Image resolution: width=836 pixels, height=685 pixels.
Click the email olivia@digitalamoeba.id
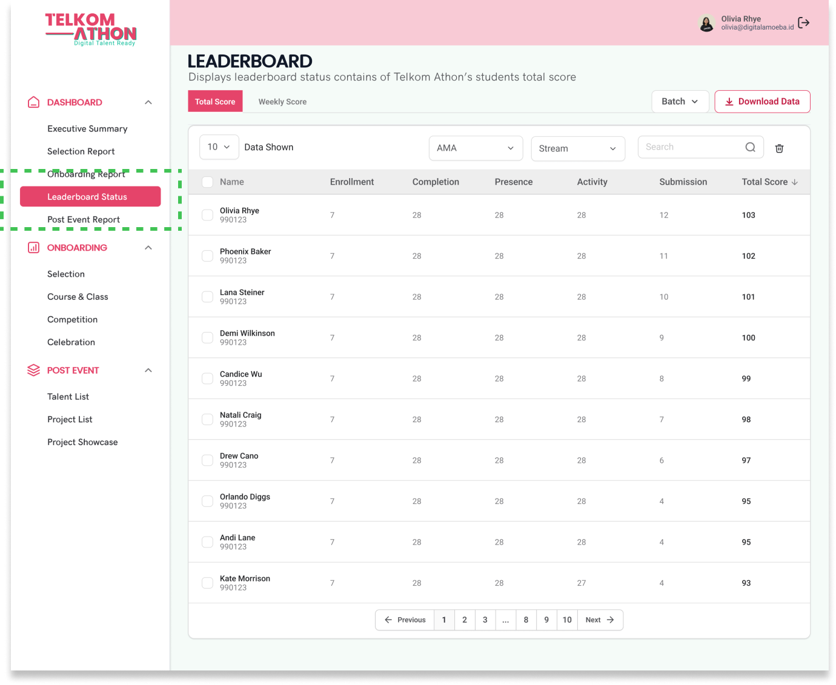pyautogui.click(x=757, y=27)
